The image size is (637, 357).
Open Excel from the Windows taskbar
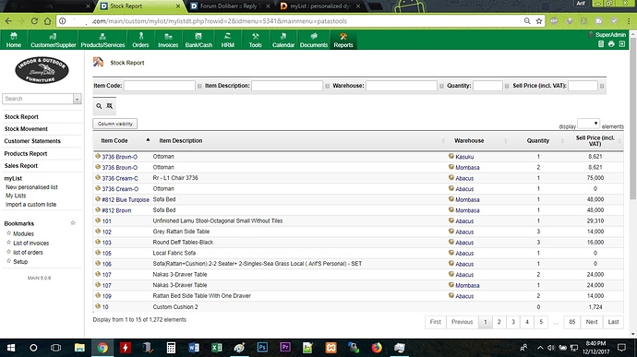217,348
